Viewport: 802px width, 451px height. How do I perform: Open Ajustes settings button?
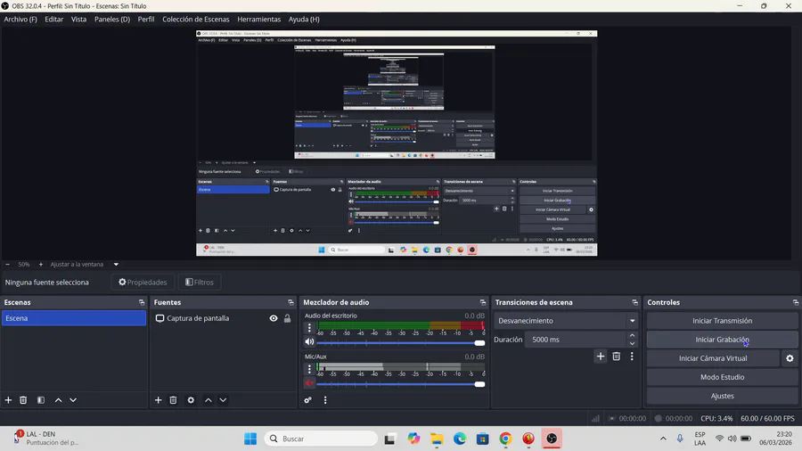722,396
